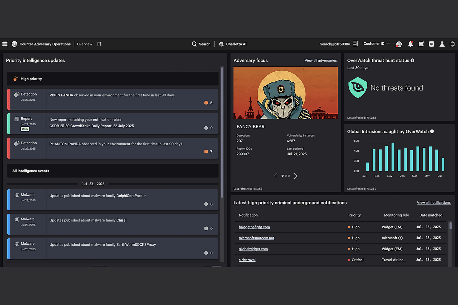Click the messages stack icon in the header
This screenshot has width=458, height=305.
point(421,44)
